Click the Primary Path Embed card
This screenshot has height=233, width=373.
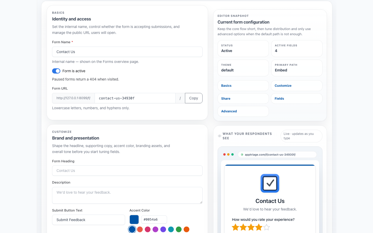point(297,68)
